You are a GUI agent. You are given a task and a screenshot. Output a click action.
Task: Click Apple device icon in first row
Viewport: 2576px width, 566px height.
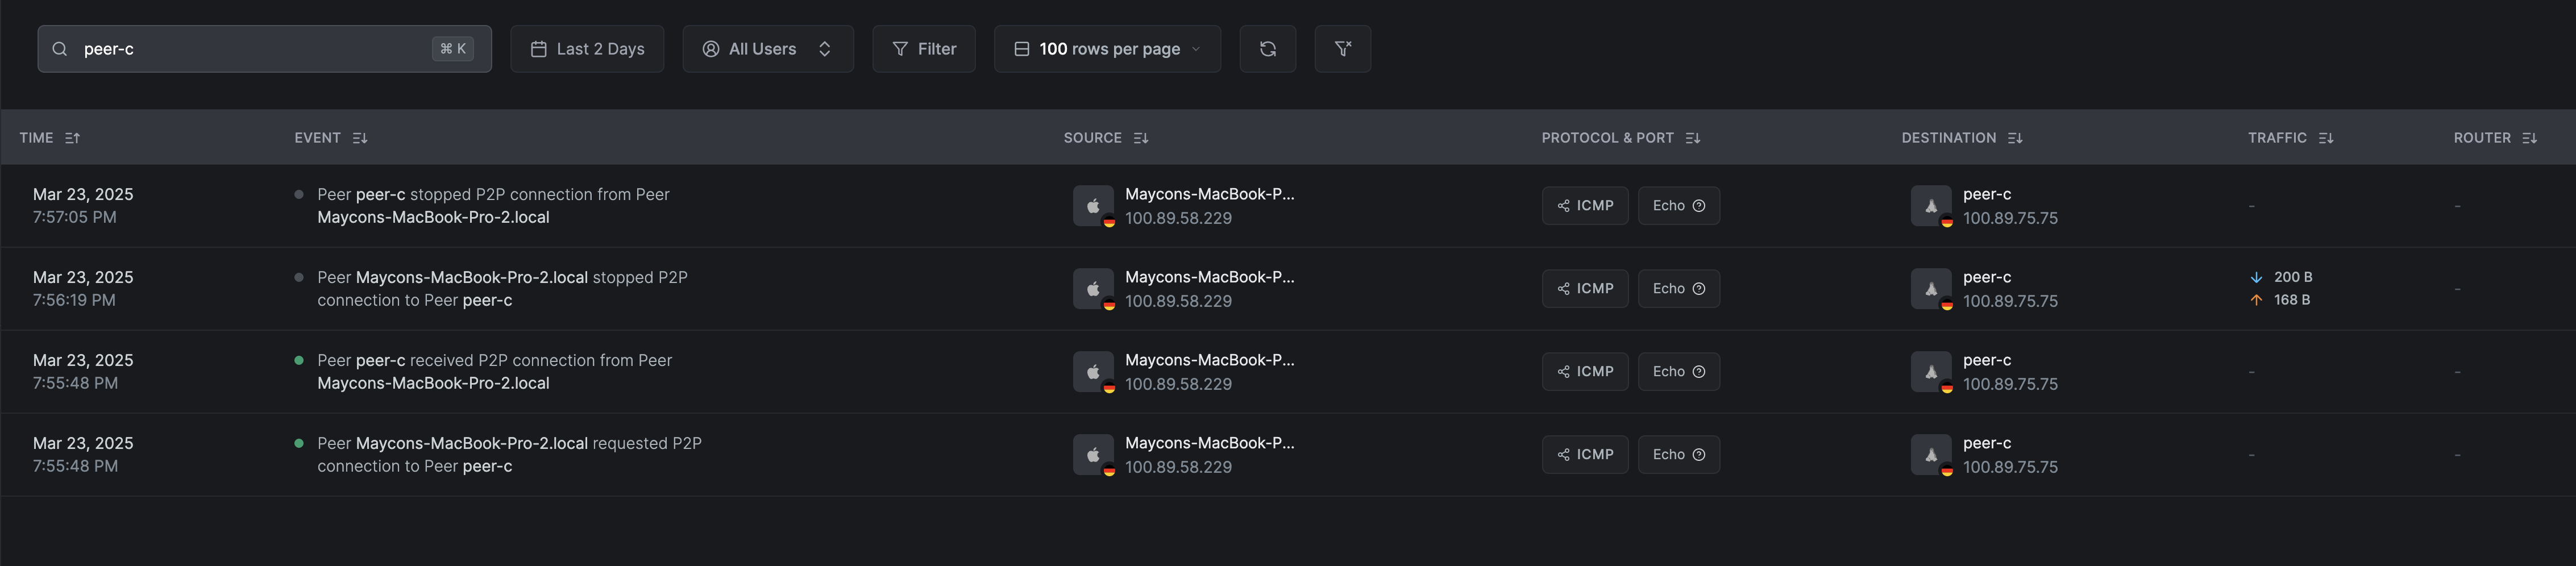(x=1093, y=206)
